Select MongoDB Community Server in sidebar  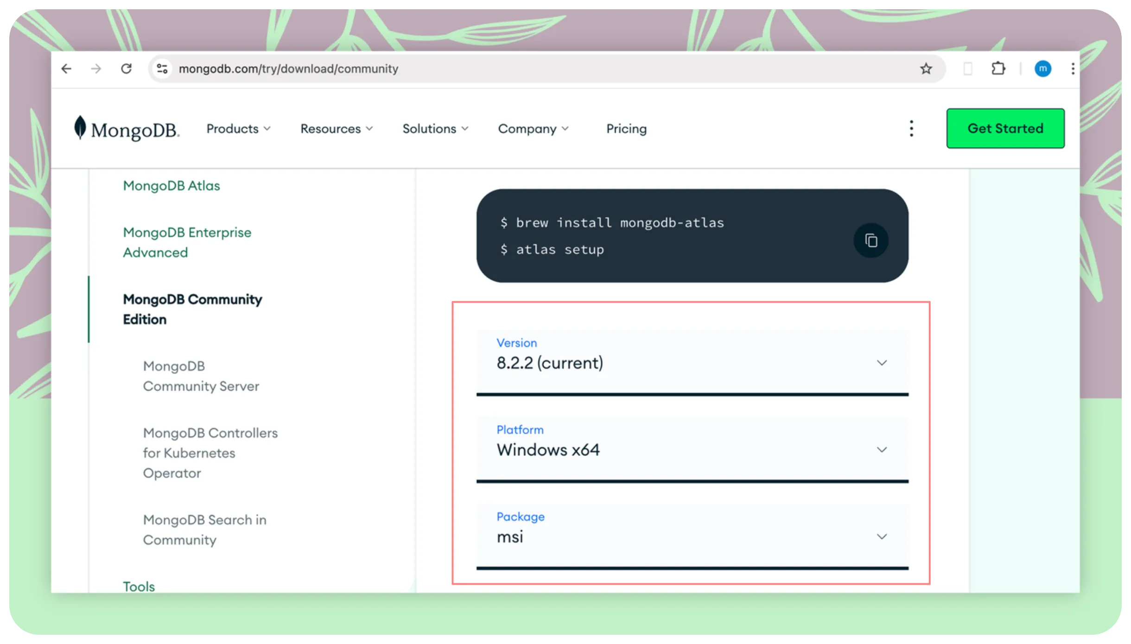(201, 376)
